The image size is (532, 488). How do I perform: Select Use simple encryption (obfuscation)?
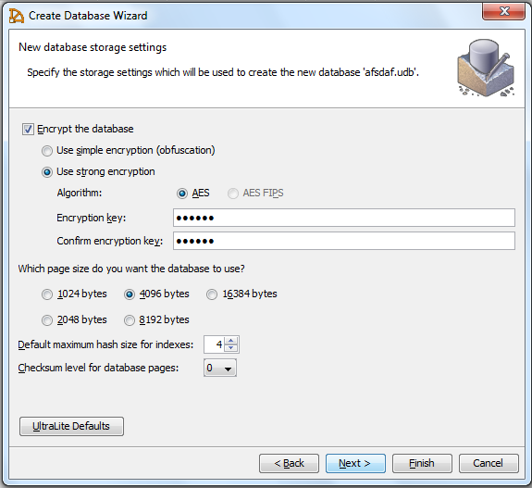[47, 150]
